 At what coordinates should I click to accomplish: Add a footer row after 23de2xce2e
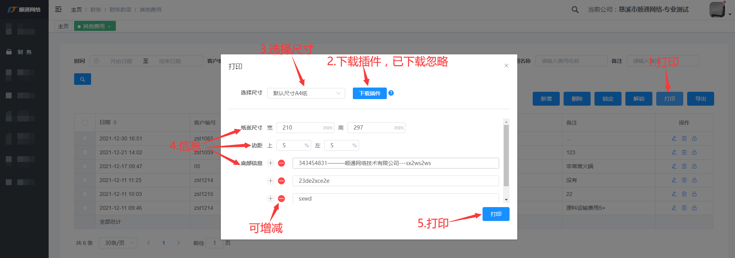click(x=271, y=181)
